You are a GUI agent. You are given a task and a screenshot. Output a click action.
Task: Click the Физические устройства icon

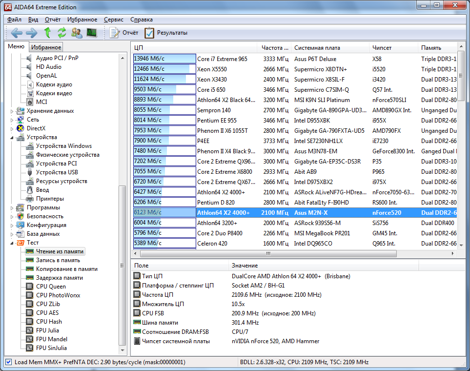(30, 155)
